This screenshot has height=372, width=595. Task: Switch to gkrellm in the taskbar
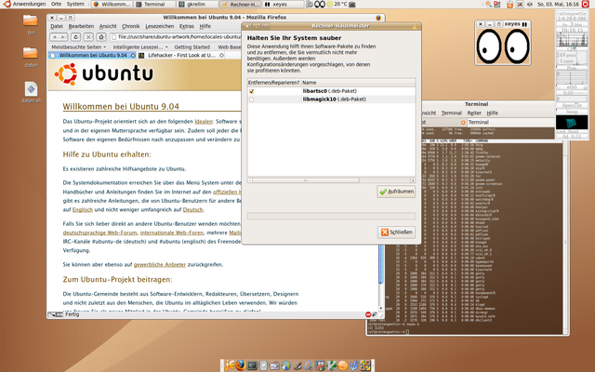point(198,4)
